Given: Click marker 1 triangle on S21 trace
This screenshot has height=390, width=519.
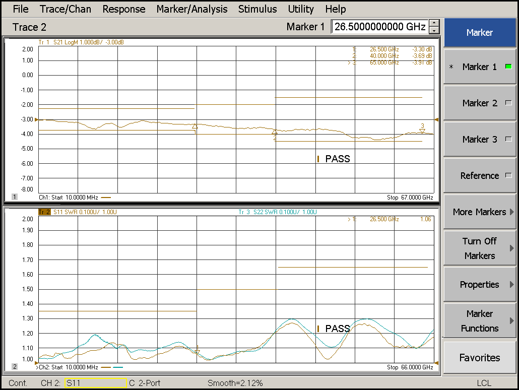Looking at the screenshot, I should (x=195, y=126).
